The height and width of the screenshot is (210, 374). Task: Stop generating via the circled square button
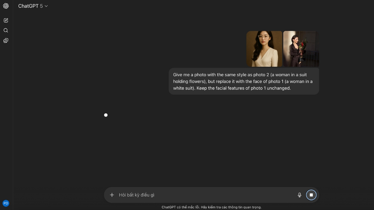click(311, 195)
